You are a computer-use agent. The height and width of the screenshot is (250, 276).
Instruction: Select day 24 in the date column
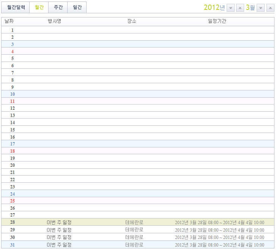[13, 194]
